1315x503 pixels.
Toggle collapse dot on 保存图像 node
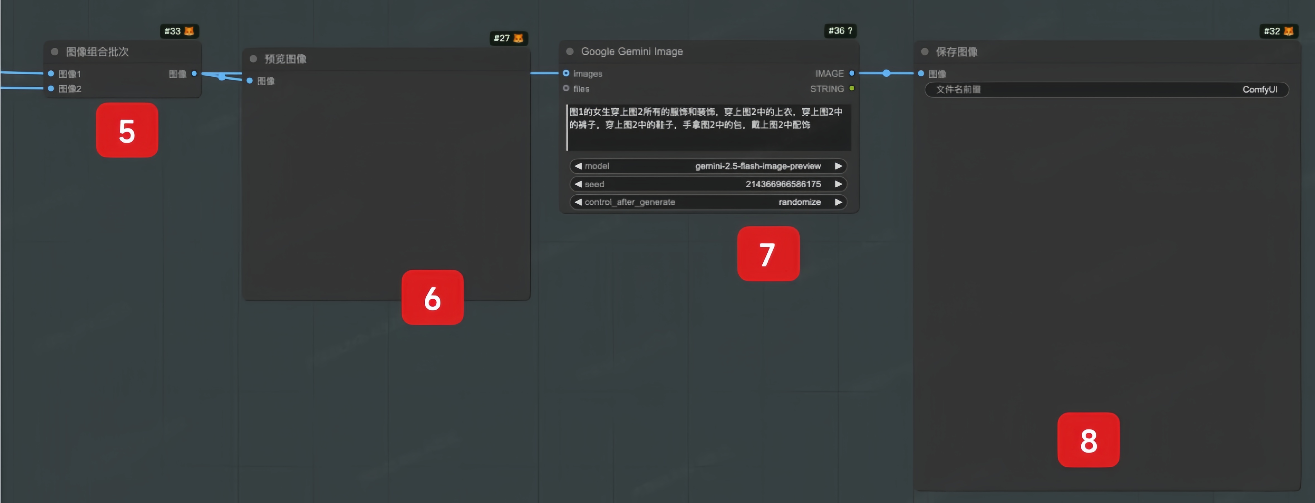point(924,52)
